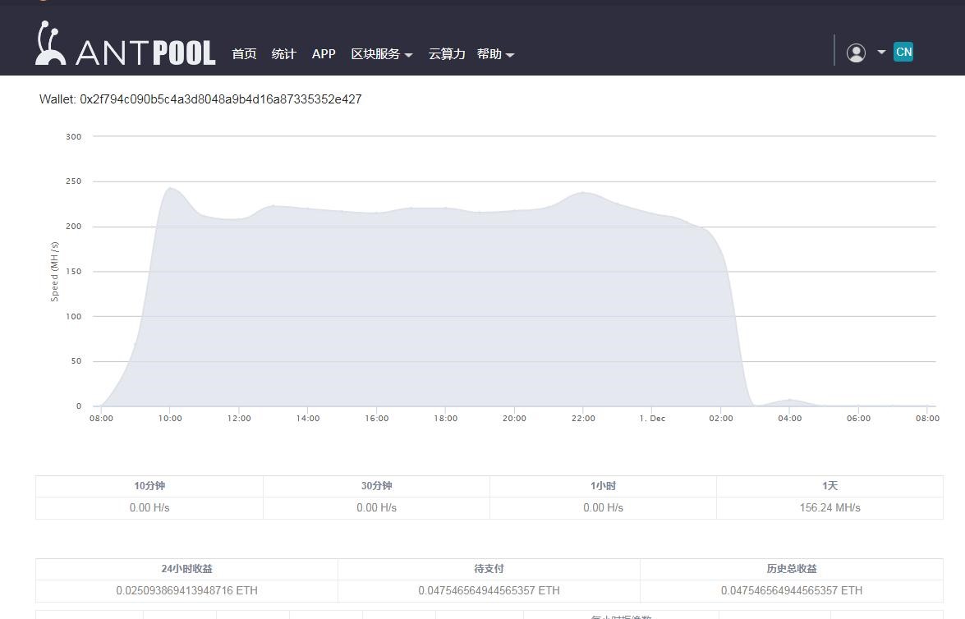Image resolution: width=965 pixels, height=619 pixels.
Task: Open the 帮助 dropdown menu
Action: tap(495, 54)
